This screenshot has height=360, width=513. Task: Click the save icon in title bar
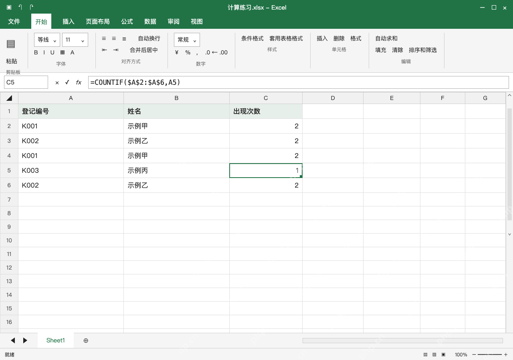coord(9,7)
